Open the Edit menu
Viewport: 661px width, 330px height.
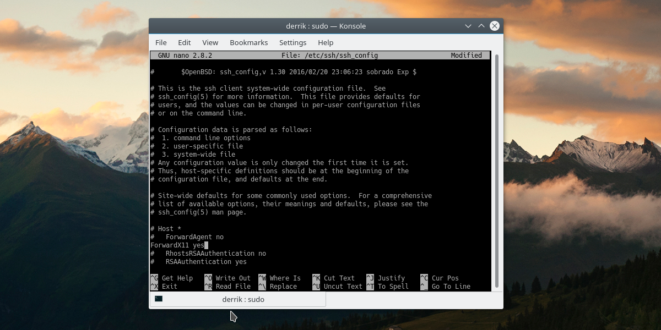tap(184, 42)
